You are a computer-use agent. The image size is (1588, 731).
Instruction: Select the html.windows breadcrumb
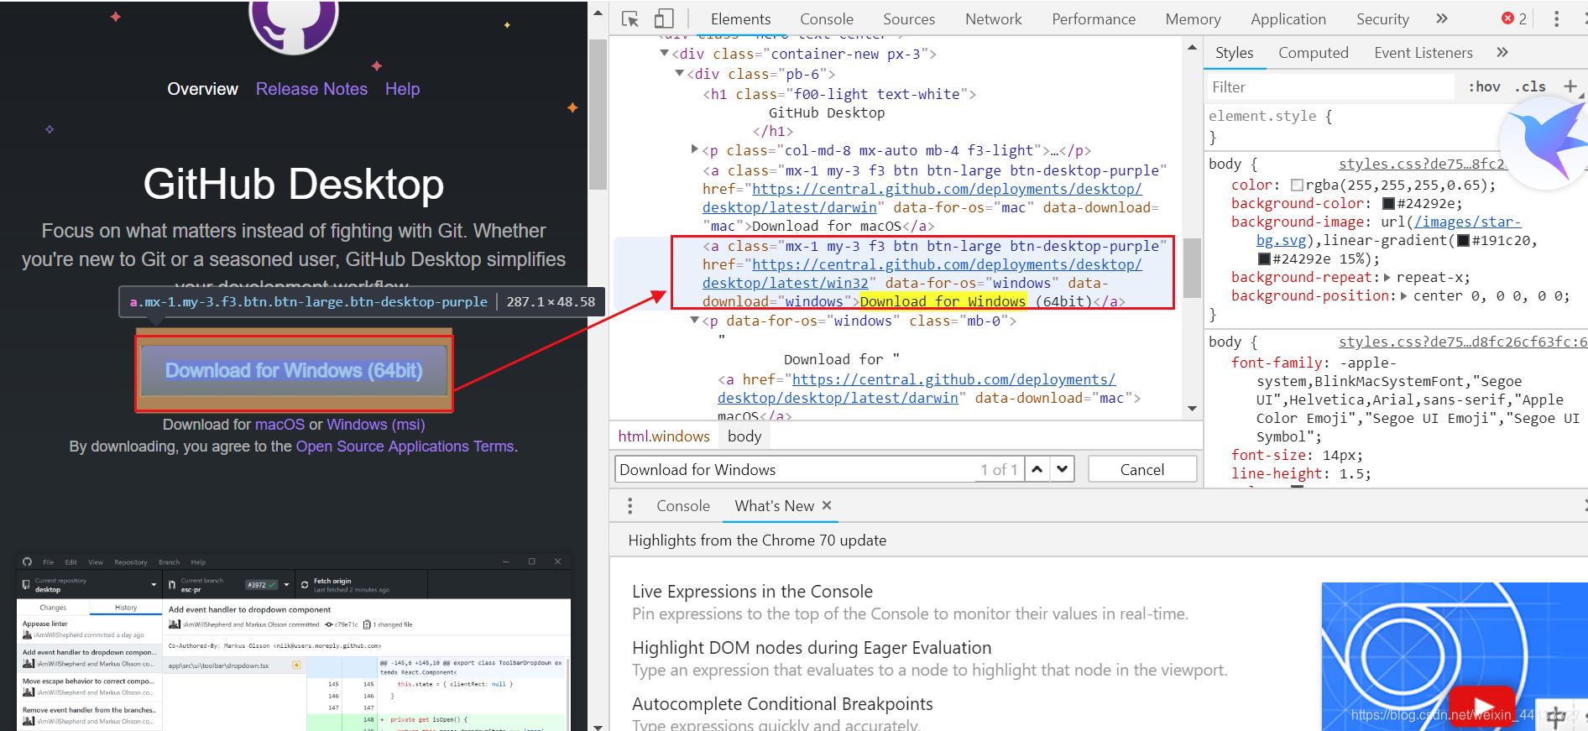(664, 436)
